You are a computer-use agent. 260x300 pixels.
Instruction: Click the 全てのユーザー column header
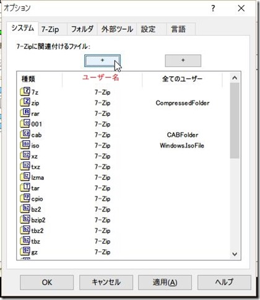tap(182, 79)
